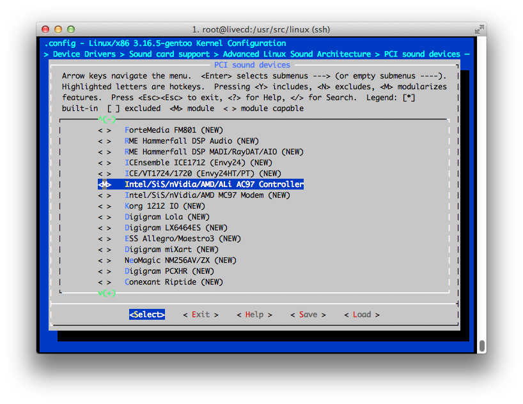This screenshot has width=523, height=404.
Task: Select Digigram miXart (NEW) entry
Action: click(171, 250)
